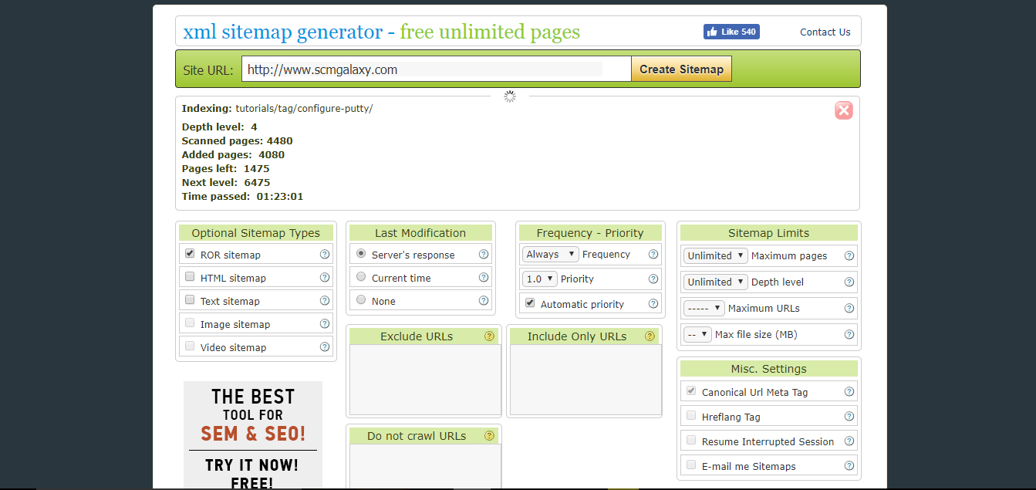Click help icon for Exclude URLs
The width and height of the screenshot is (1036, 490).
[x=489, y=336]
